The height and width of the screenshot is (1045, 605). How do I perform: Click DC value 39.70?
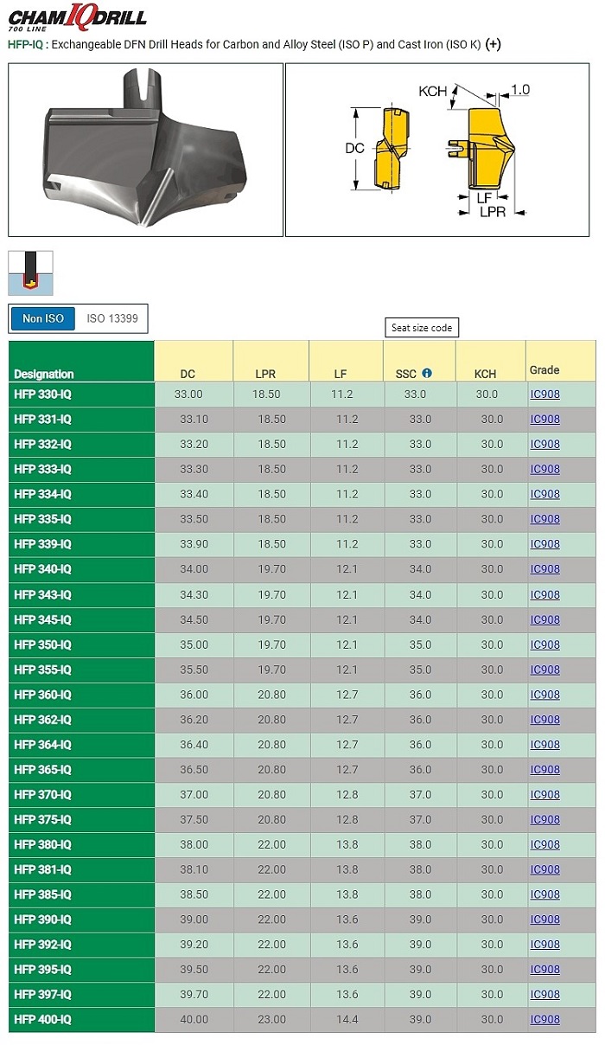[x=194, y=995]
